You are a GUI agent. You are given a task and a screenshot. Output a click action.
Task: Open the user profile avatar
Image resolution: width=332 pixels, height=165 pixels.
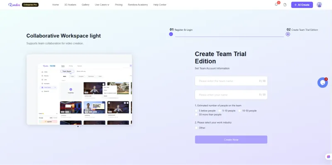coord(319,5)
